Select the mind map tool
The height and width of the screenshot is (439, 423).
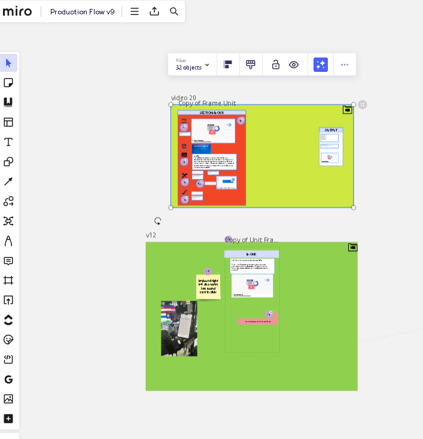pyautogui.click(x=8, y=221)
